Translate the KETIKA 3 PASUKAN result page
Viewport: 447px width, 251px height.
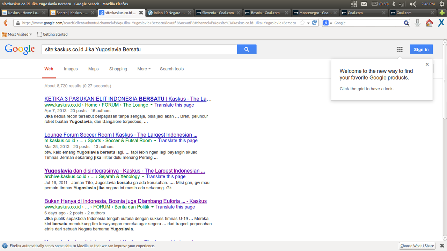pos(174,105)
